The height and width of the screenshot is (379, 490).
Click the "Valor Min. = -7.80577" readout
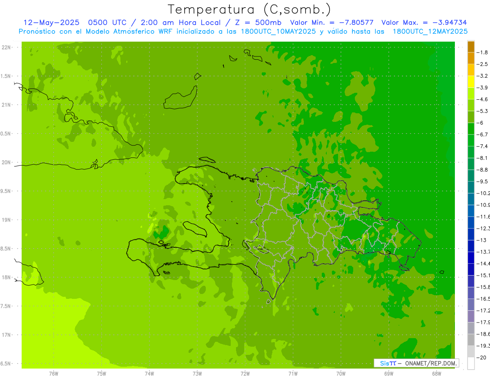point(332,22)
